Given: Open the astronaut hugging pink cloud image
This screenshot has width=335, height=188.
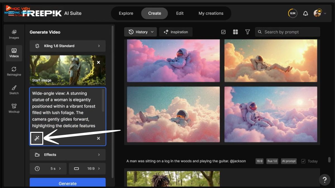Looking at the screenshot, I should [x=173, y=61].
